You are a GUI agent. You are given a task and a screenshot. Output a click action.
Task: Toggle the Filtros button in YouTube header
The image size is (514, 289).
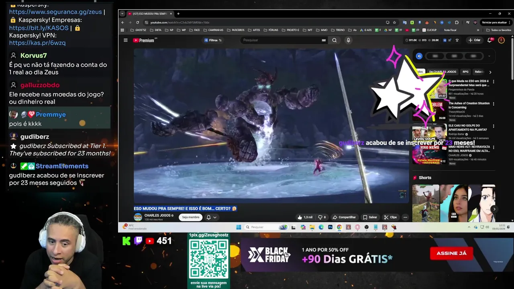[x=212, y=40]
